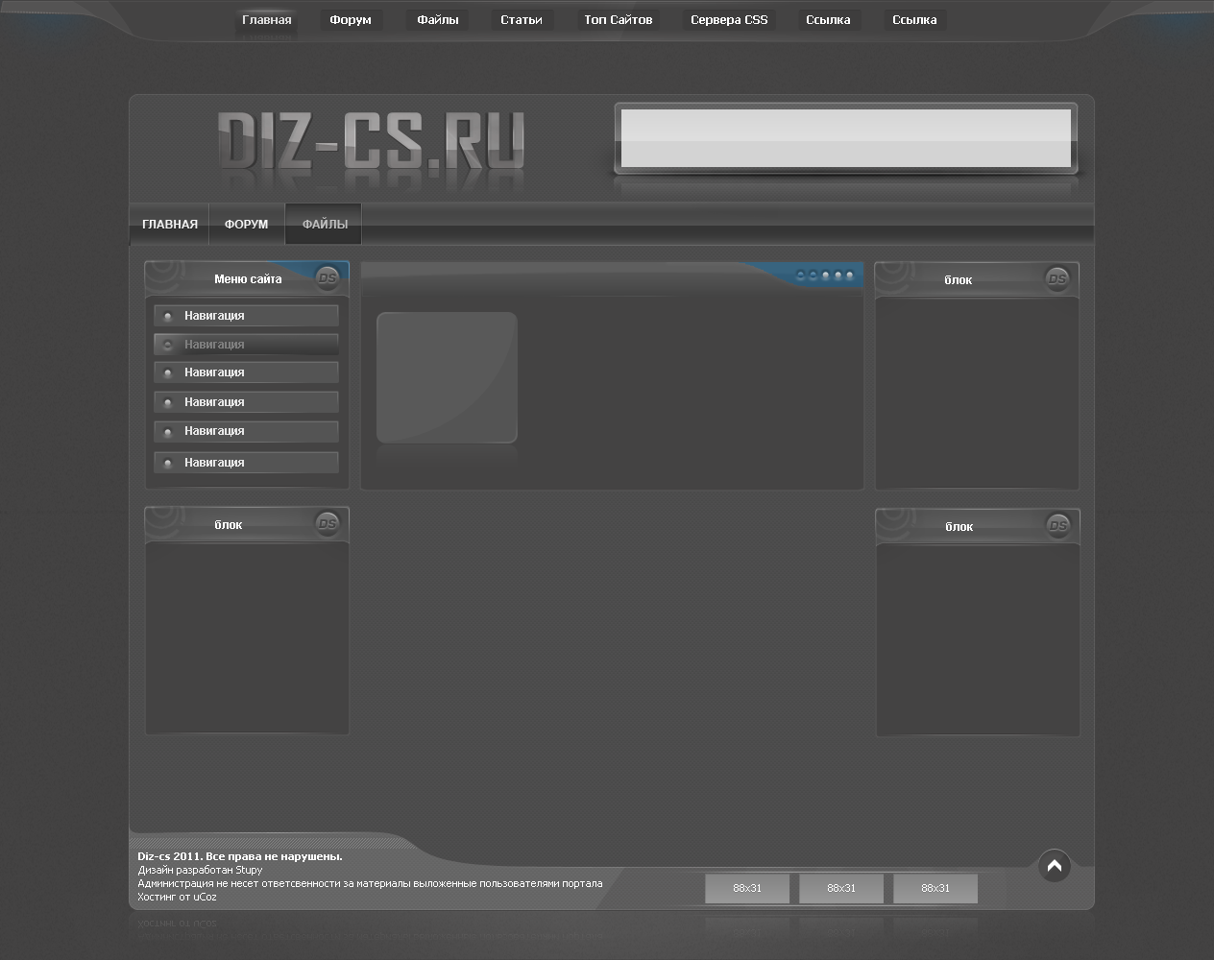Click the left sidebar блок title
1214x960 pixels.
[229, 525]
